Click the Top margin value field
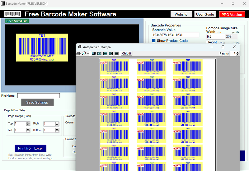 click(x=20, y=124)
